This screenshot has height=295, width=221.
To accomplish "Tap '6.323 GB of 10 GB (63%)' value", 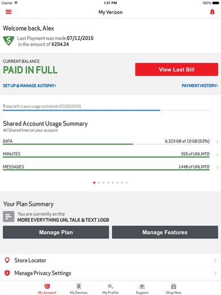I will (x=187, y=141).
